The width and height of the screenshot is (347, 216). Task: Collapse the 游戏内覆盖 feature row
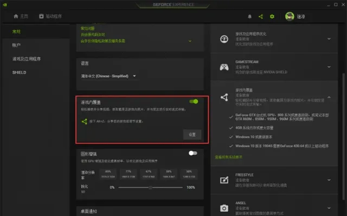click(329, 97)
